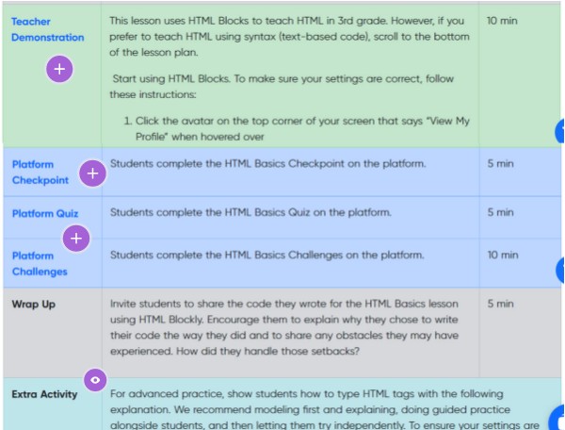The height and width of the screenshot is (430, 565).
Task: Select the Wrap Up section heading
Action: 33,305
